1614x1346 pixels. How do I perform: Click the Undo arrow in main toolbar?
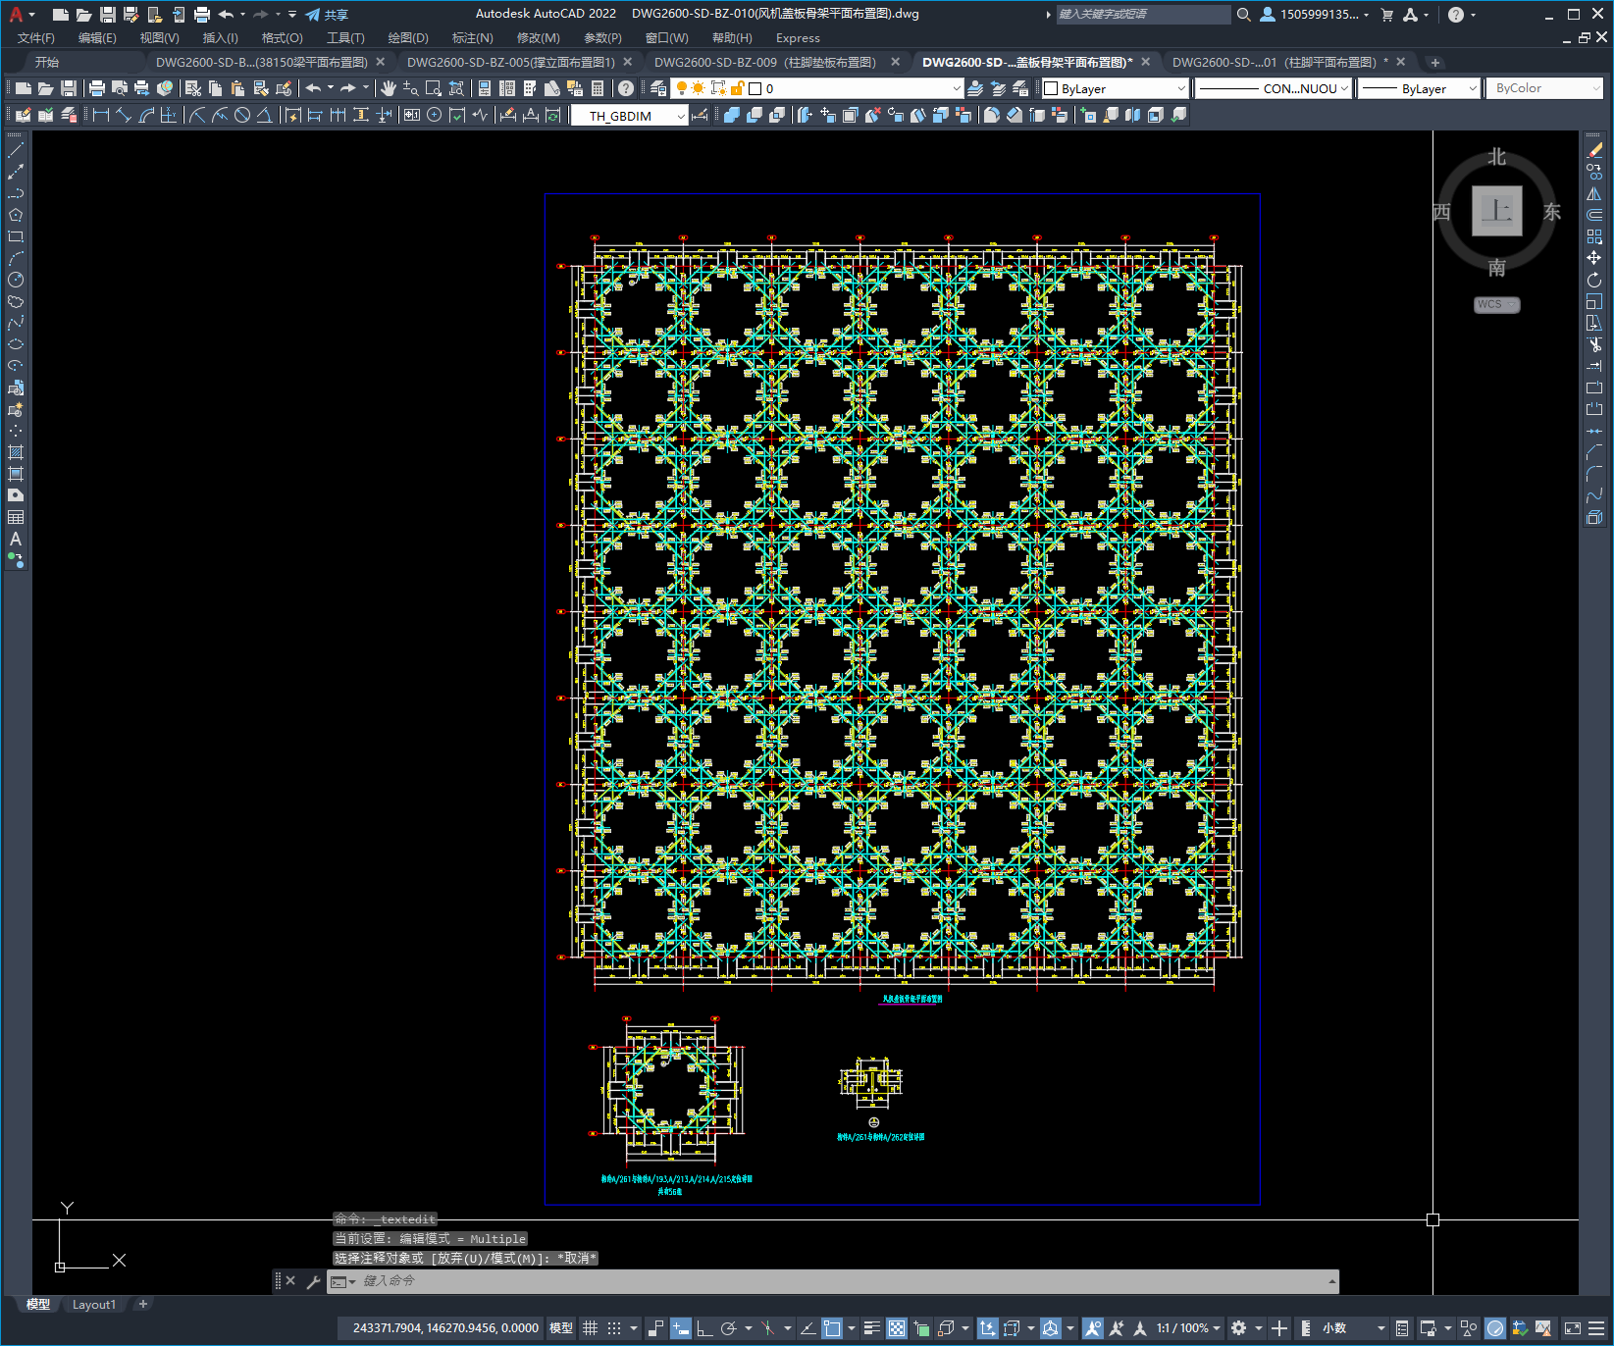314,88
